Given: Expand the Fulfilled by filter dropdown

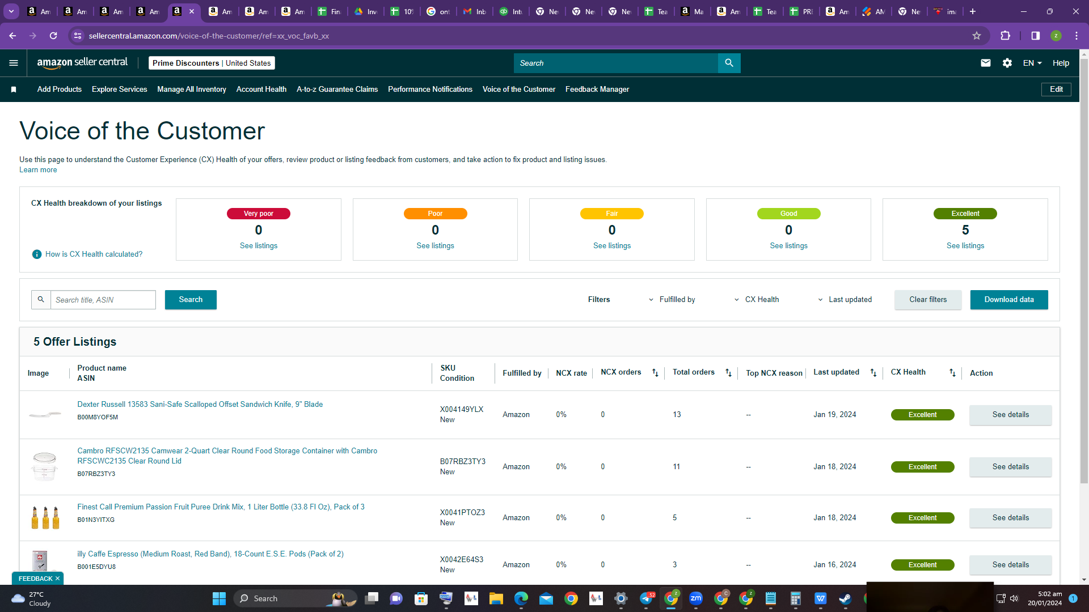Looking at the screenshot, I should coord(672,300).
